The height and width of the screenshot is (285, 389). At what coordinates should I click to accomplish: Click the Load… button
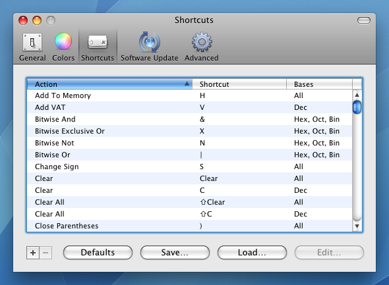252,253
